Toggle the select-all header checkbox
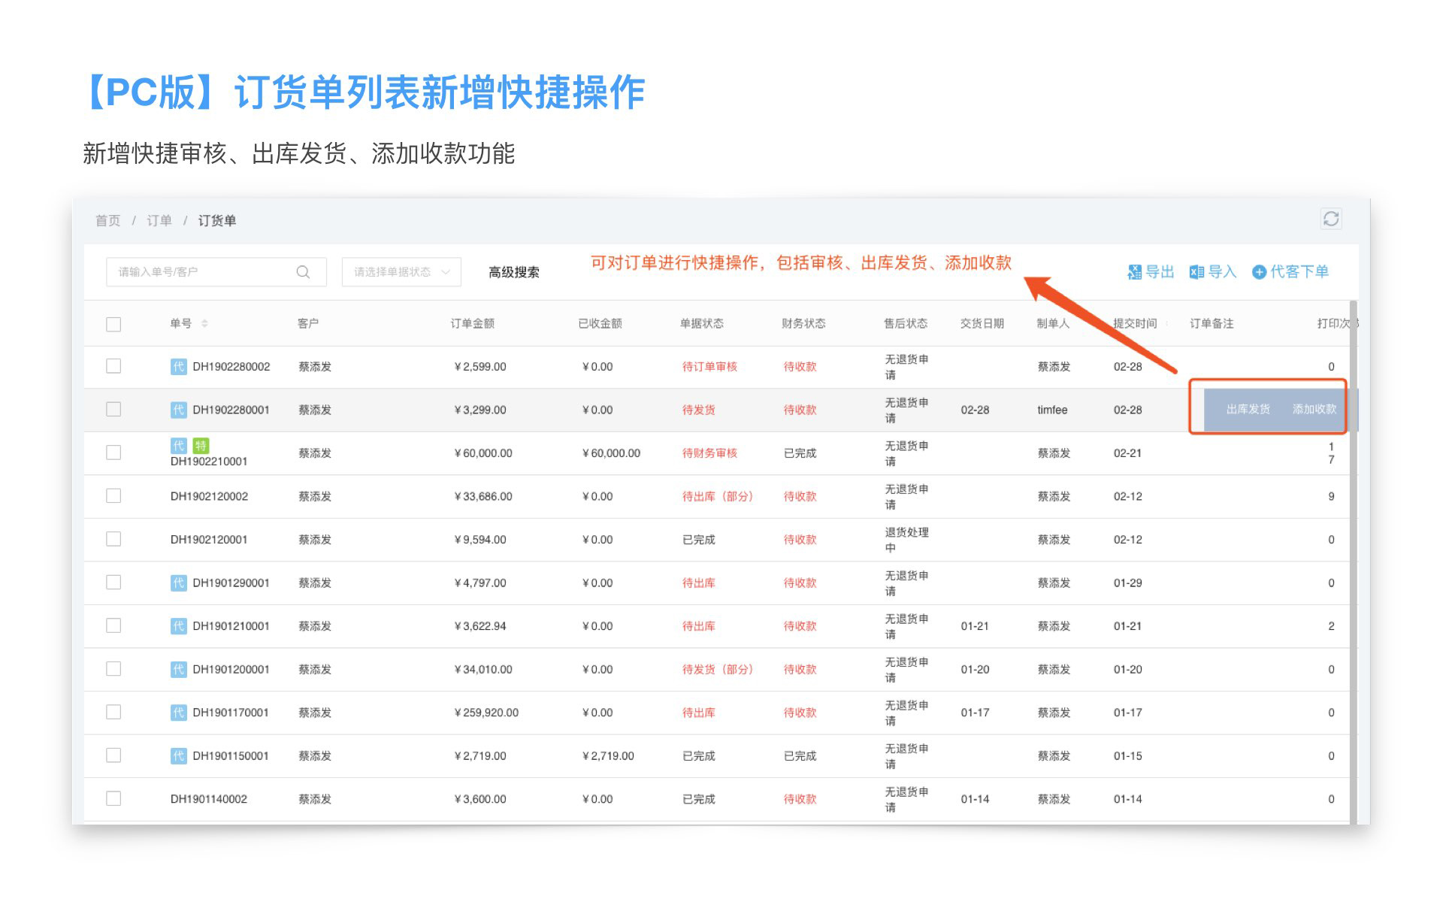This screenshot has height=902, width=1443. tap(113, 324)
